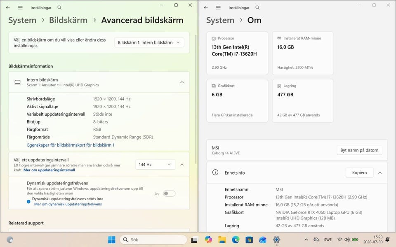Click the SWE language indicator

[328, 240]
